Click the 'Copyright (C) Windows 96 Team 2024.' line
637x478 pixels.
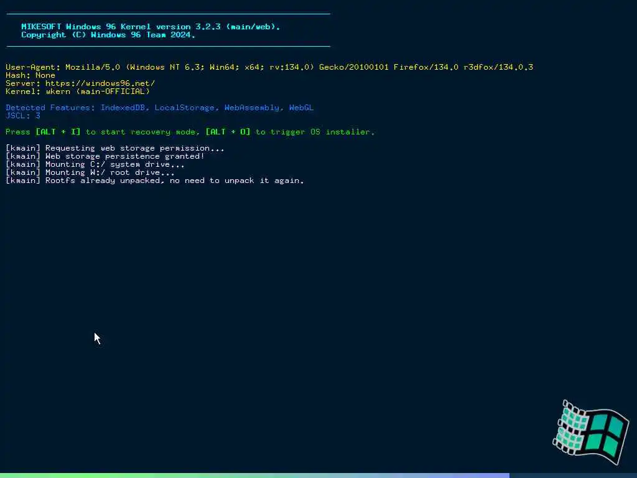108,35
